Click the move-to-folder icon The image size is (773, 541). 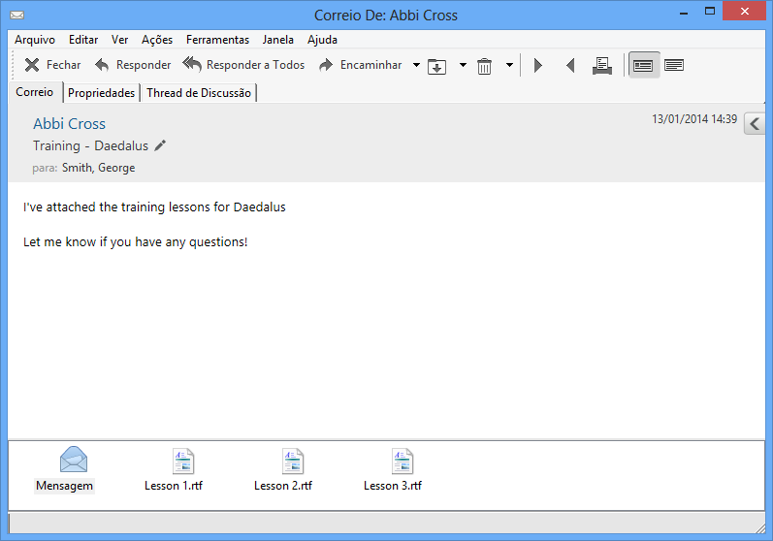click(x=436, y=66)
